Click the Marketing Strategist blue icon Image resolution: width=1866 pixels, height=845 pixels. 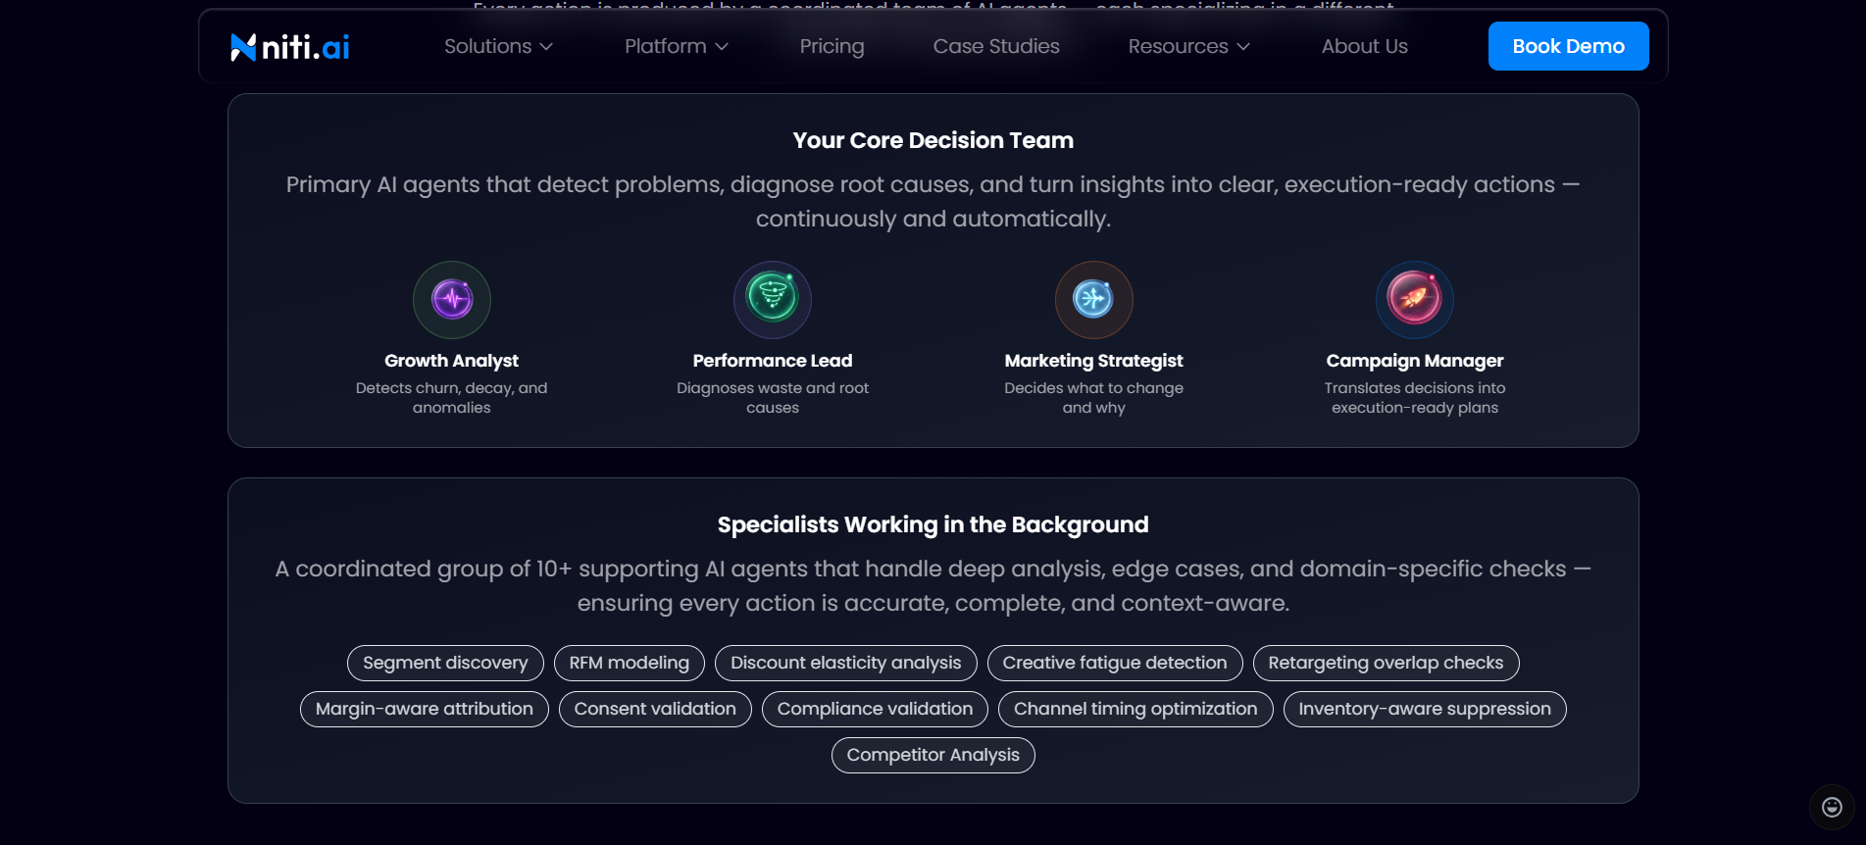tap(1093, 299)
